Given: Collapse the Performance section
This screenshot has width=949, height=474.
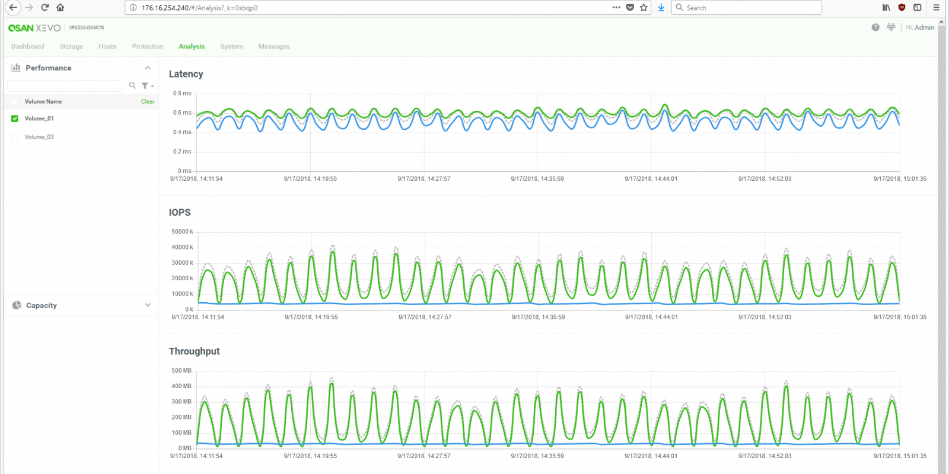Looking at the screenshot, I should [x=148, y=68].
